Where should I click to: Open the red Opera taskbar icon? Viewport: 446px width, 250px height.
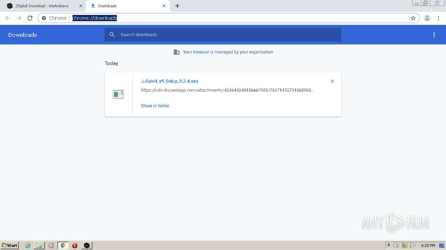click(75, 245)
